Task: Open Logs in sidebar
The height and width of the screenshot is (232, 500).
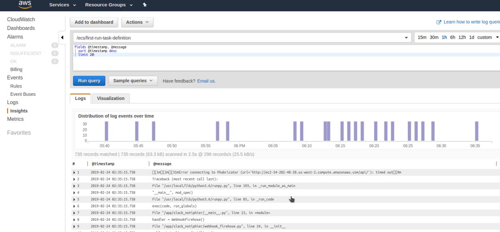Action: [12, 102]
